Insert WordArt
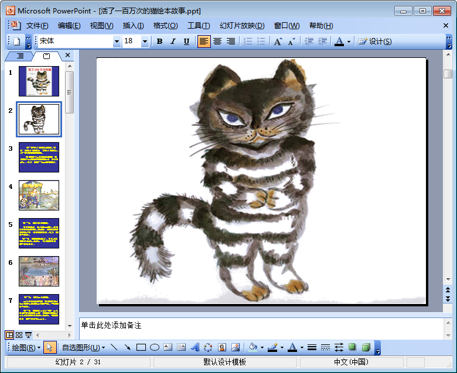Viewport: 457px width, 373px height. coord(195,347)
